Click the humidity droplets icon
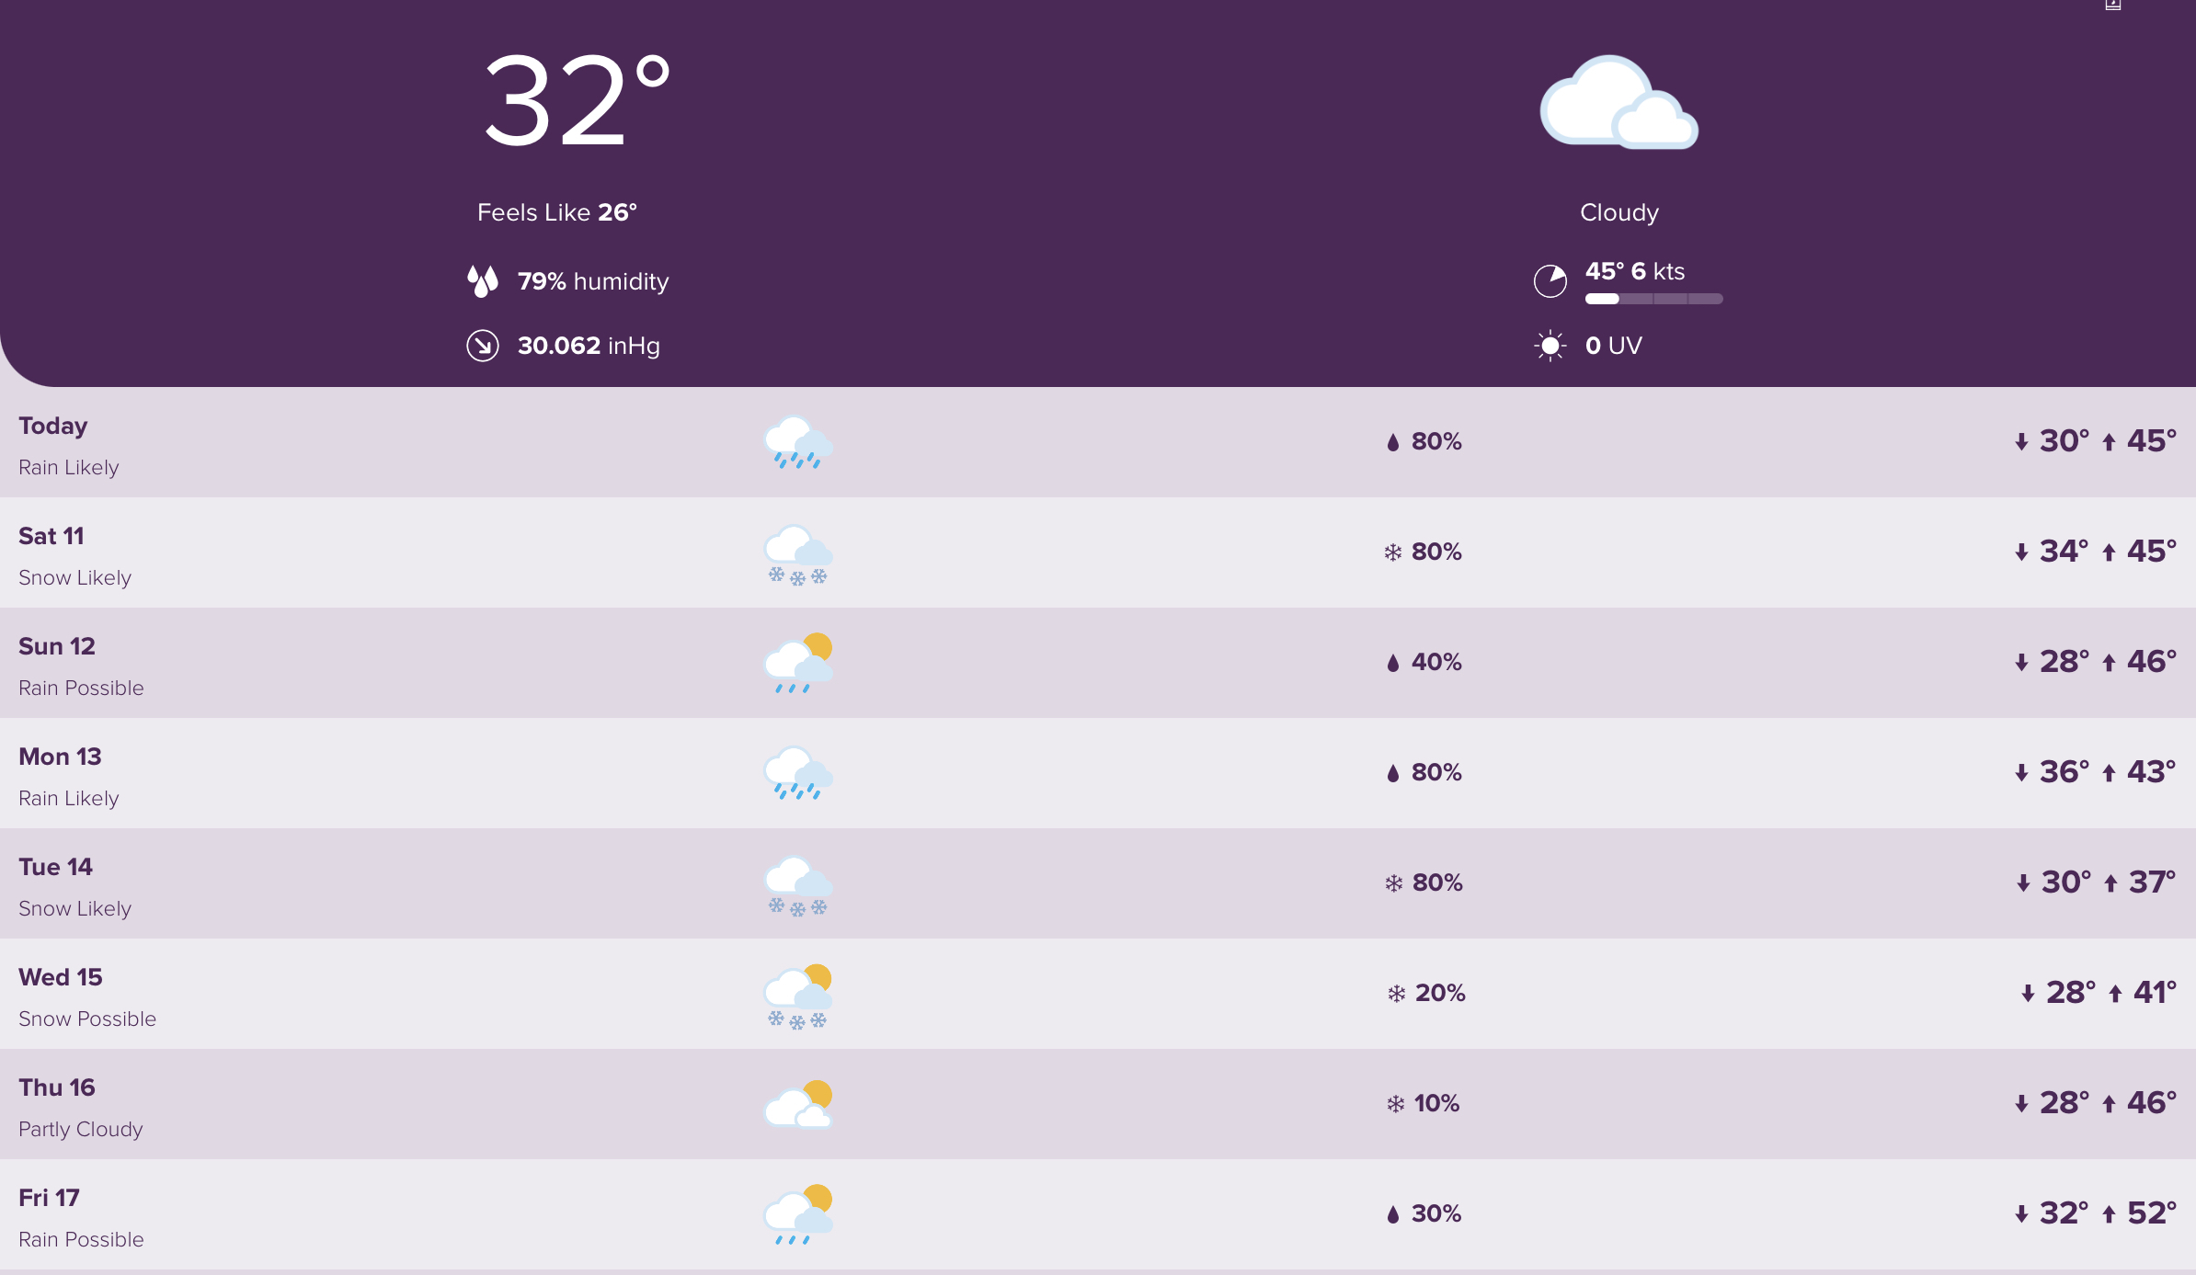The image size is (2196, 1275). coord(483,281)
